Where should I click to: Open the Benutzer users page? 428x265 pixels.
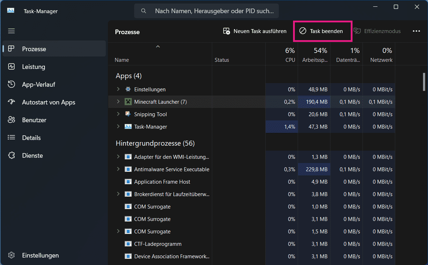tap(34, 120)
